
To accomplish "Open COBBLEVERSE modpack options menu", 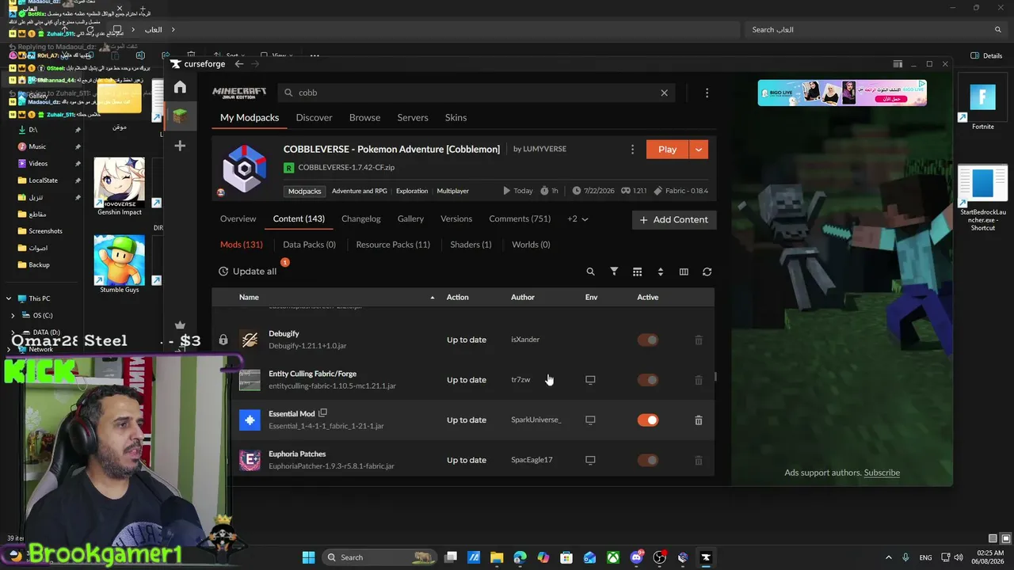I will tap(632, 150).
